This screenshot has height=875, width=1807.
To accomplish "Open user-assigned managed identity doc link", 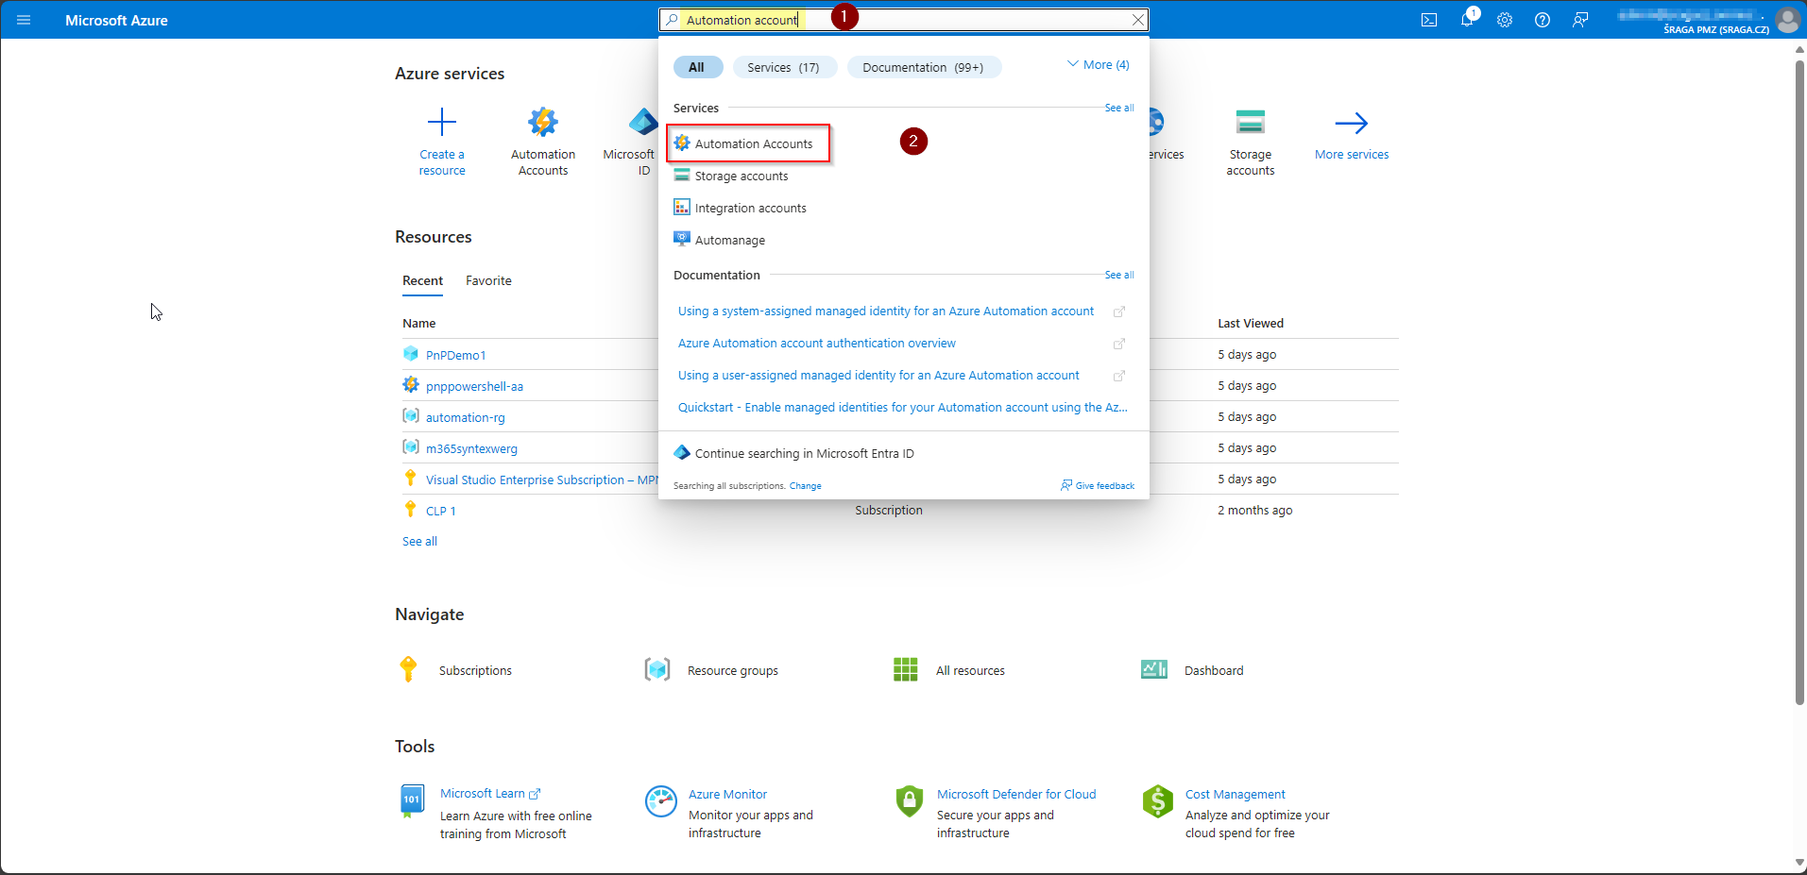I will [878, 375].
